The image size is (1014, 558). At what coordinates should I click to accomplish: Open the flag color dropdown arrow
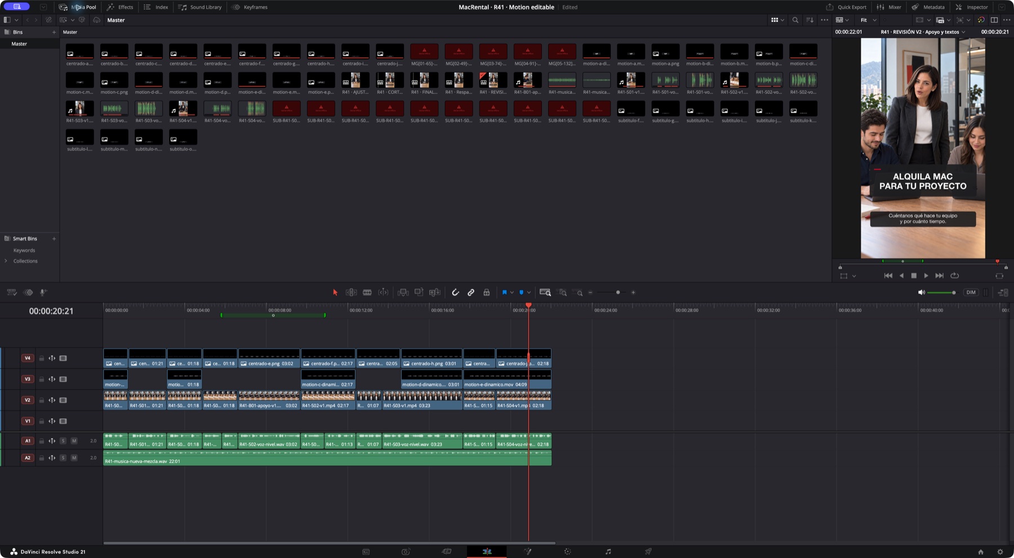pos(512,293)
